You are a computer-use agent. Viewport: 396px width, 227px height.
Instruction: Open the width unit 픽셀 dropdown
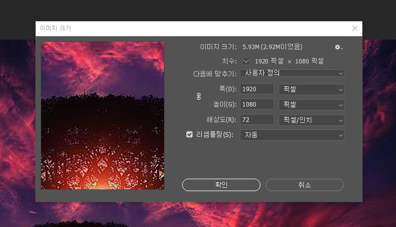tap(311, 89)
